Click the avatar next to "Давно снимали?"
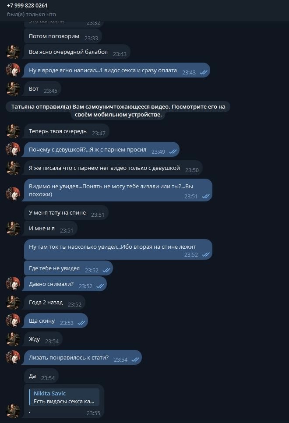The height and width of the screenshot is (423, 289). [x=13, y=284]
